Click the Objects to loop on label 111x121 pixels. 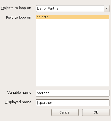(17, 8)
